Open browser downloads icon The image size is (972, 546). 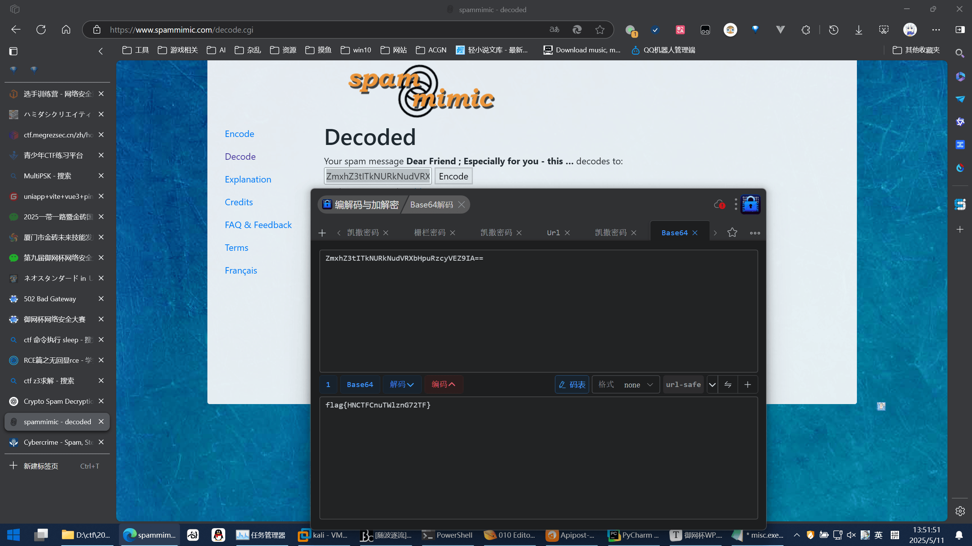[858, 30]
